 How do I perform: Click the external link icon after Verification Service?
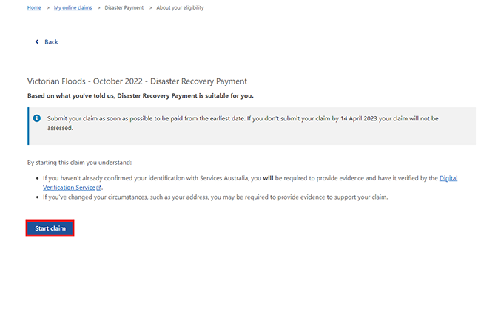(x=98, y=188)
